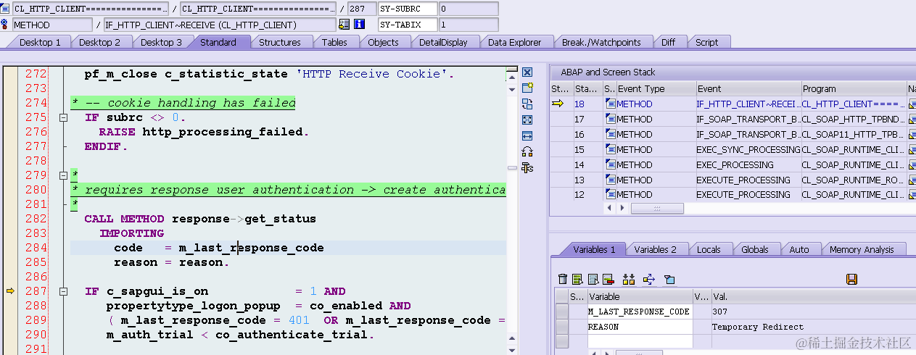Click the program icon at the header's left

coord(5,9)
